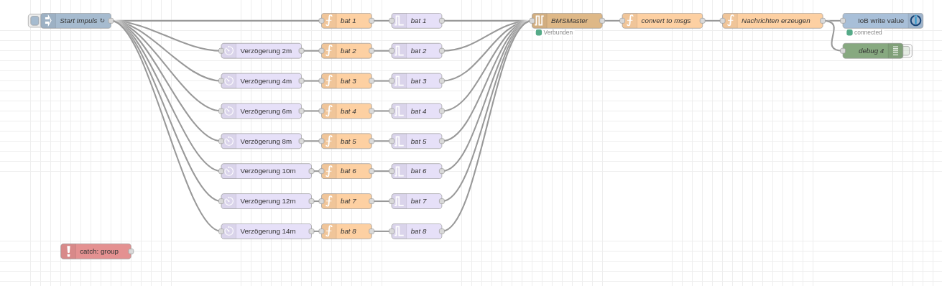Image resolution: width=942 pixels, height=286 pixels.
Task: Click the clock icon on Verzögerung 4m
Action: pos(228,81)
